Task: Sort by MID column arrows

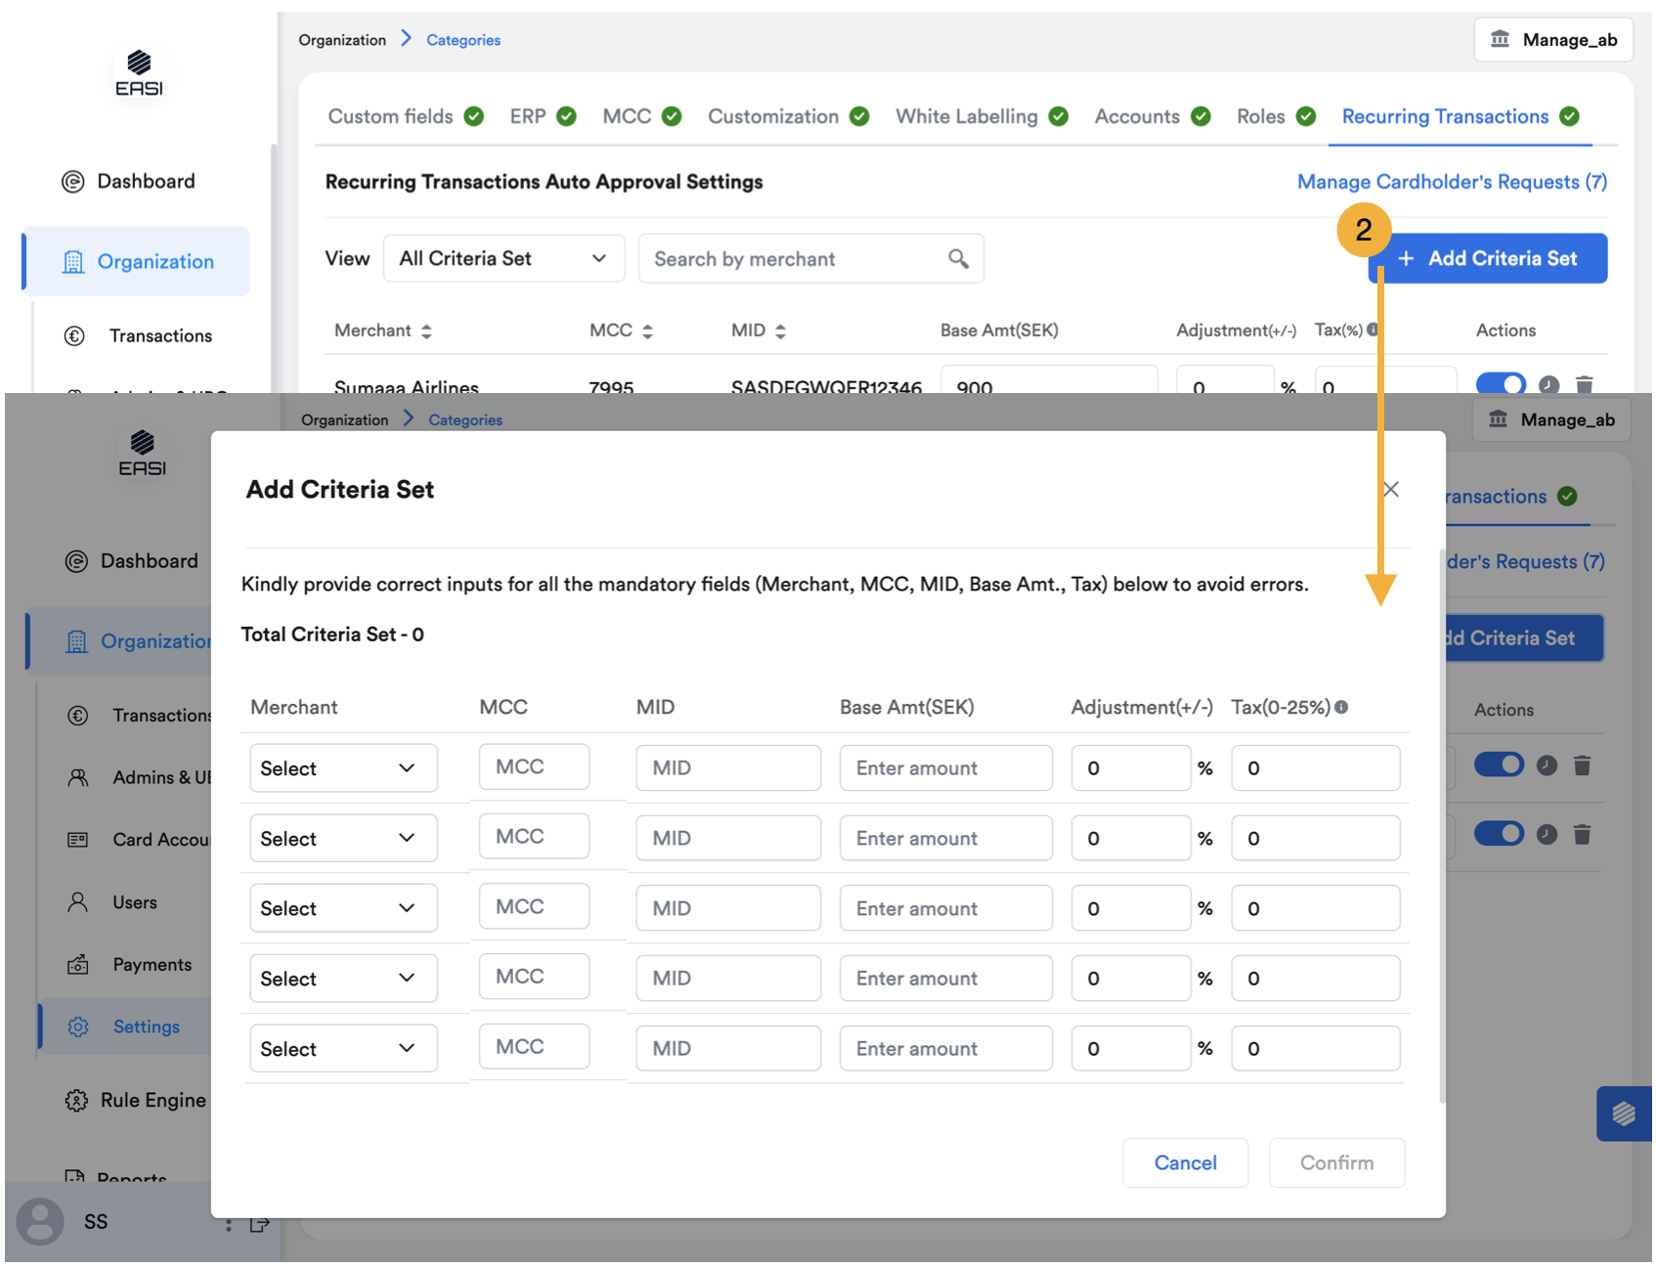Action: pyautogui.click(x=780, y=331)
